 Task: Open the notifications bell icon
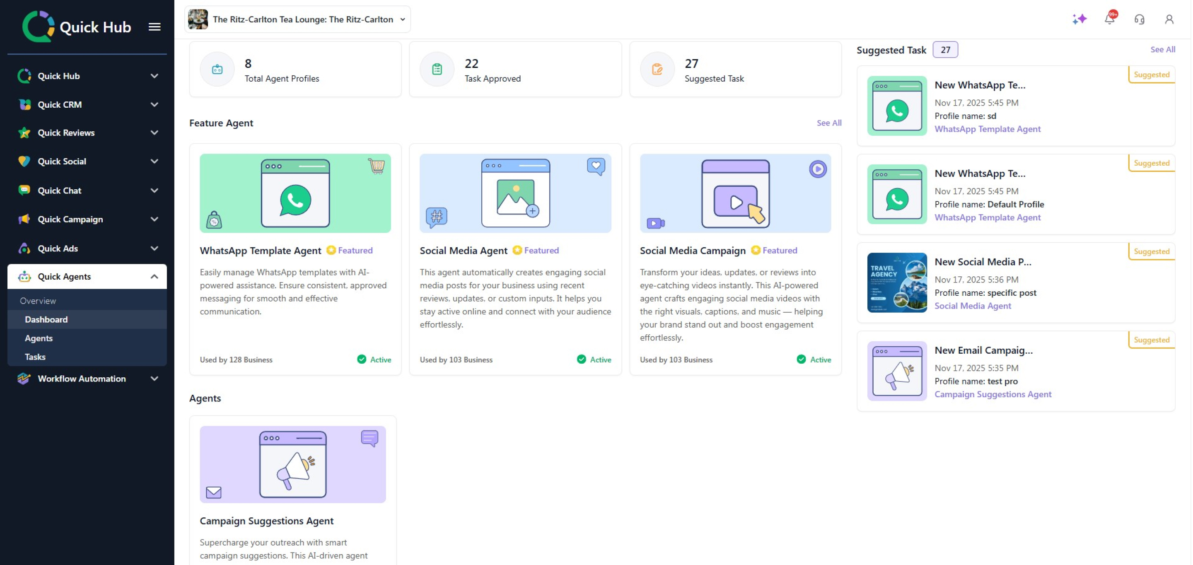(x=1109, y=19)
